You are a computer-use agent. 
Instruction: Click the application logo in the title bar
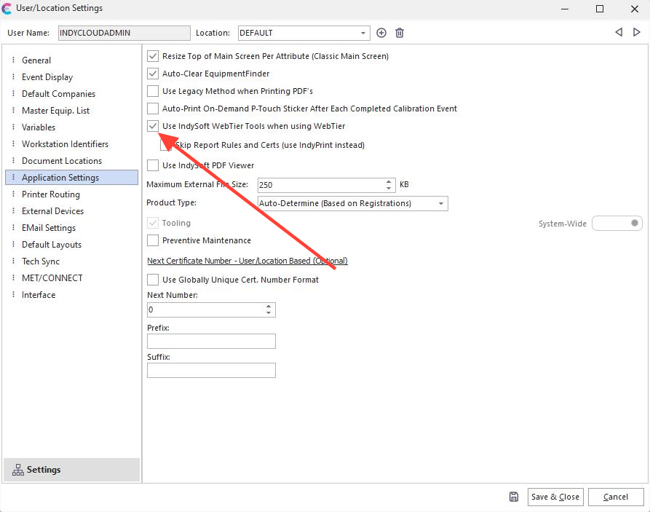click(x=9, y=9)
